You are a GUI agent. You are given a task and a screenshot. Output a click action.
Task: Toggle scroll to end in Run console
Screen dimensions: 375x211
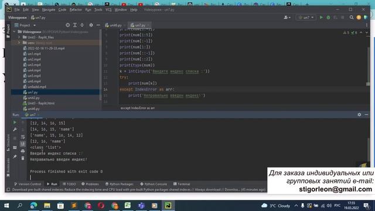point(23,144)
